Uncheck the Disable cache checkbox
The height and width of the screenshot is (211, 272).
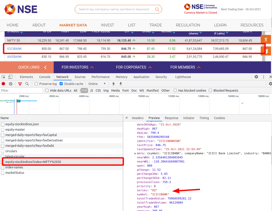click(61, 84)
